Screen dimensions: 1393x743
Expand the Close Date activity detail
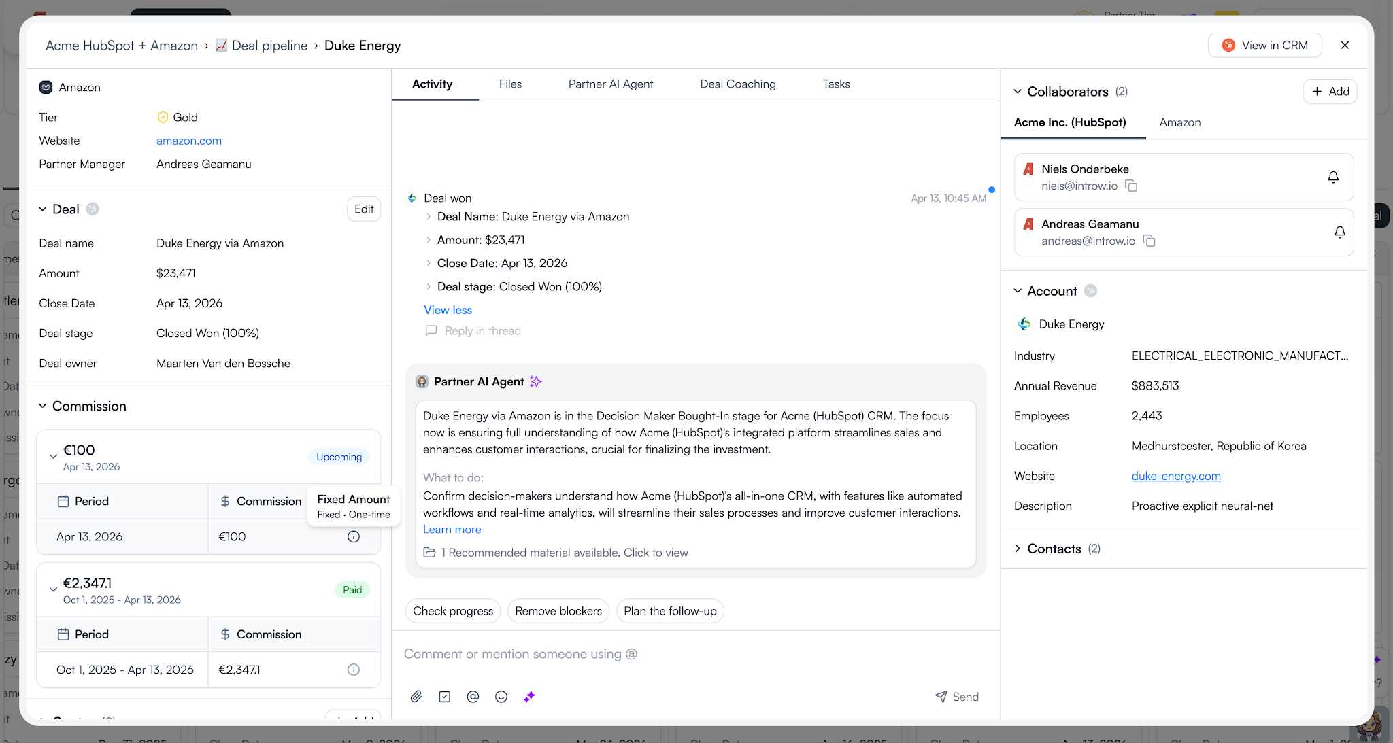(x=429, y=263)
